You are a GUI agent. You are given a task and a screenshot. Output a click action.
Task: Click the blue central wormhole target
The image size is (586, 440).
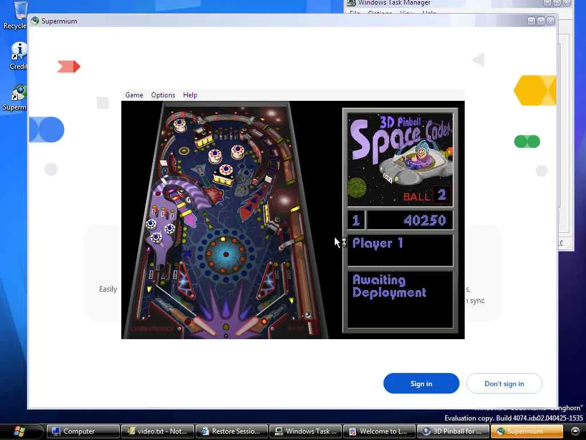(225, 255)
